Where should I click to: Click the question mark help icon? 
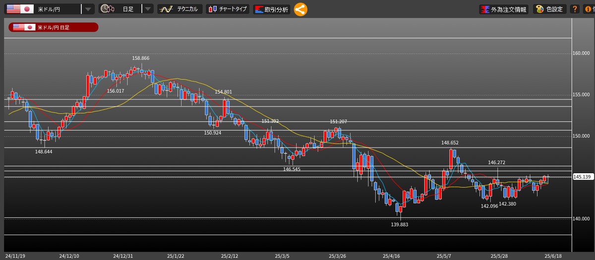575,9
